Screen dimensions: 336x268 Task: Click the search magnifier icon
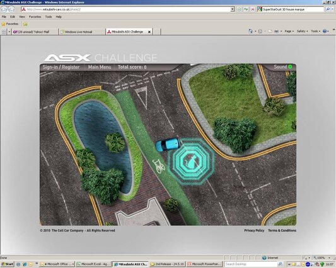[x=328, y=9]
